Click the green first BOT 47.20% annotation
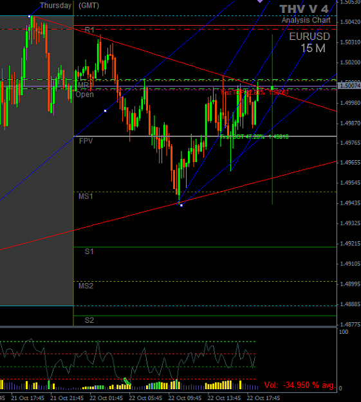 pos(254,137)
